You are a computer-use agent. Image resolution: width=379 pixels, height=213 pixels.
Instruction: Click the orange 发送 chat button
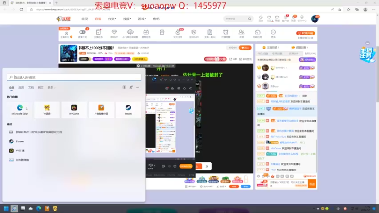point(312,184)
